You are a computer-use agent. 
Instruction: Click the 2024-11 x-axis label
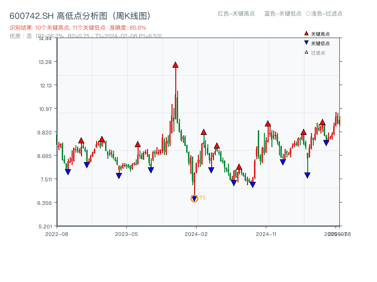click(x=266, y=234)
